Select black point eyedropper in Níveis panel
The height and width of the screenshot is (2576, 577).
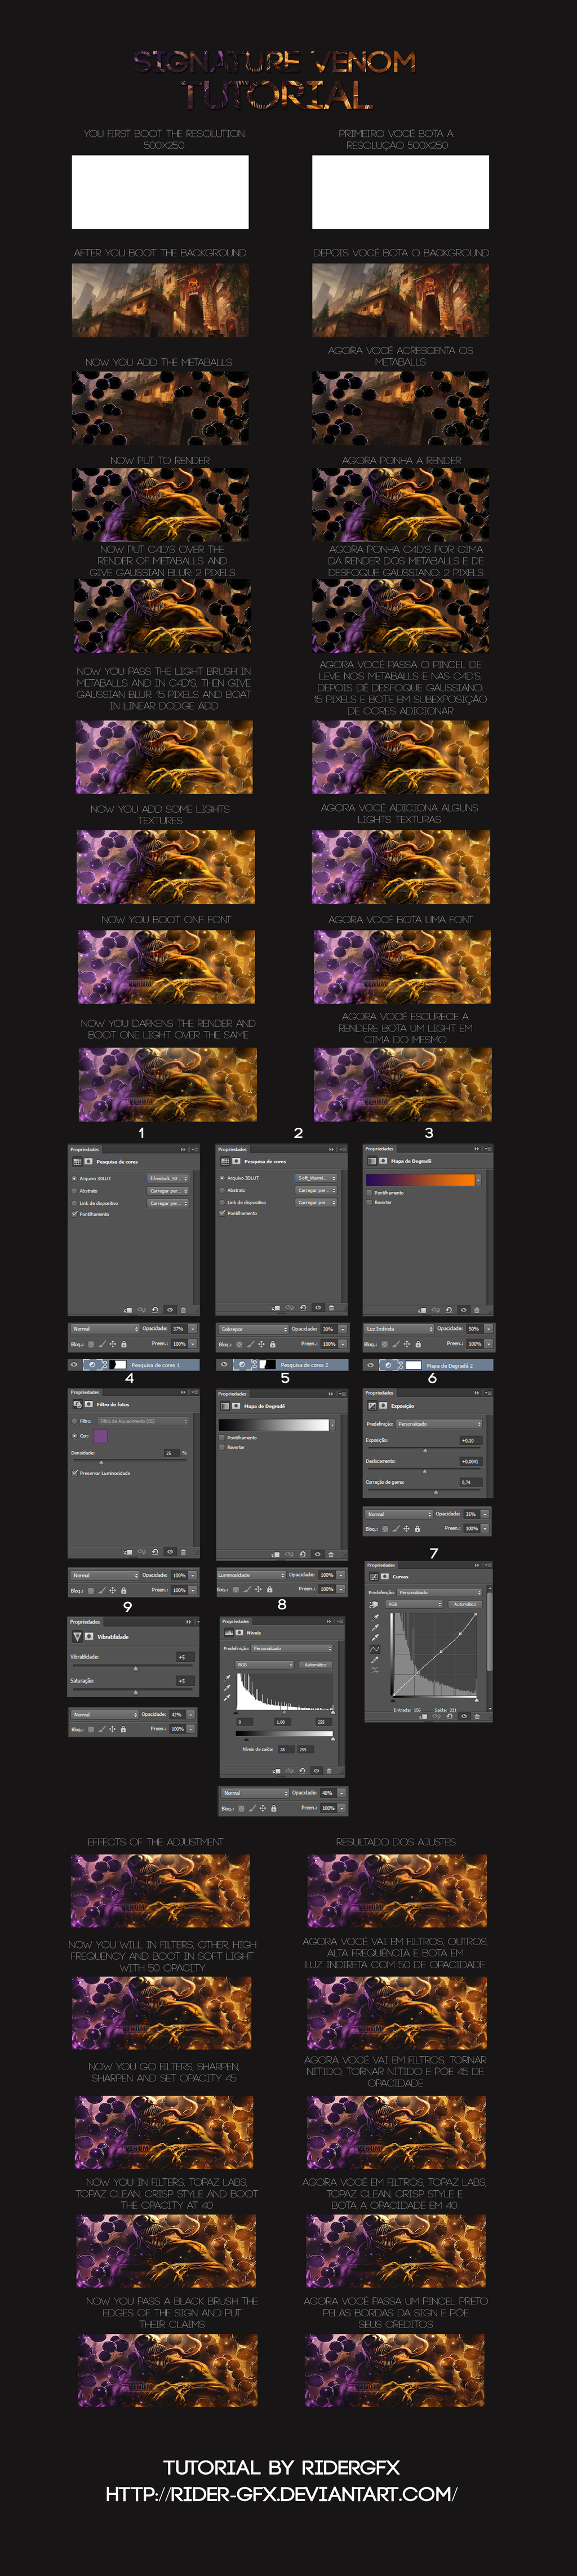tap(227, 1678)
